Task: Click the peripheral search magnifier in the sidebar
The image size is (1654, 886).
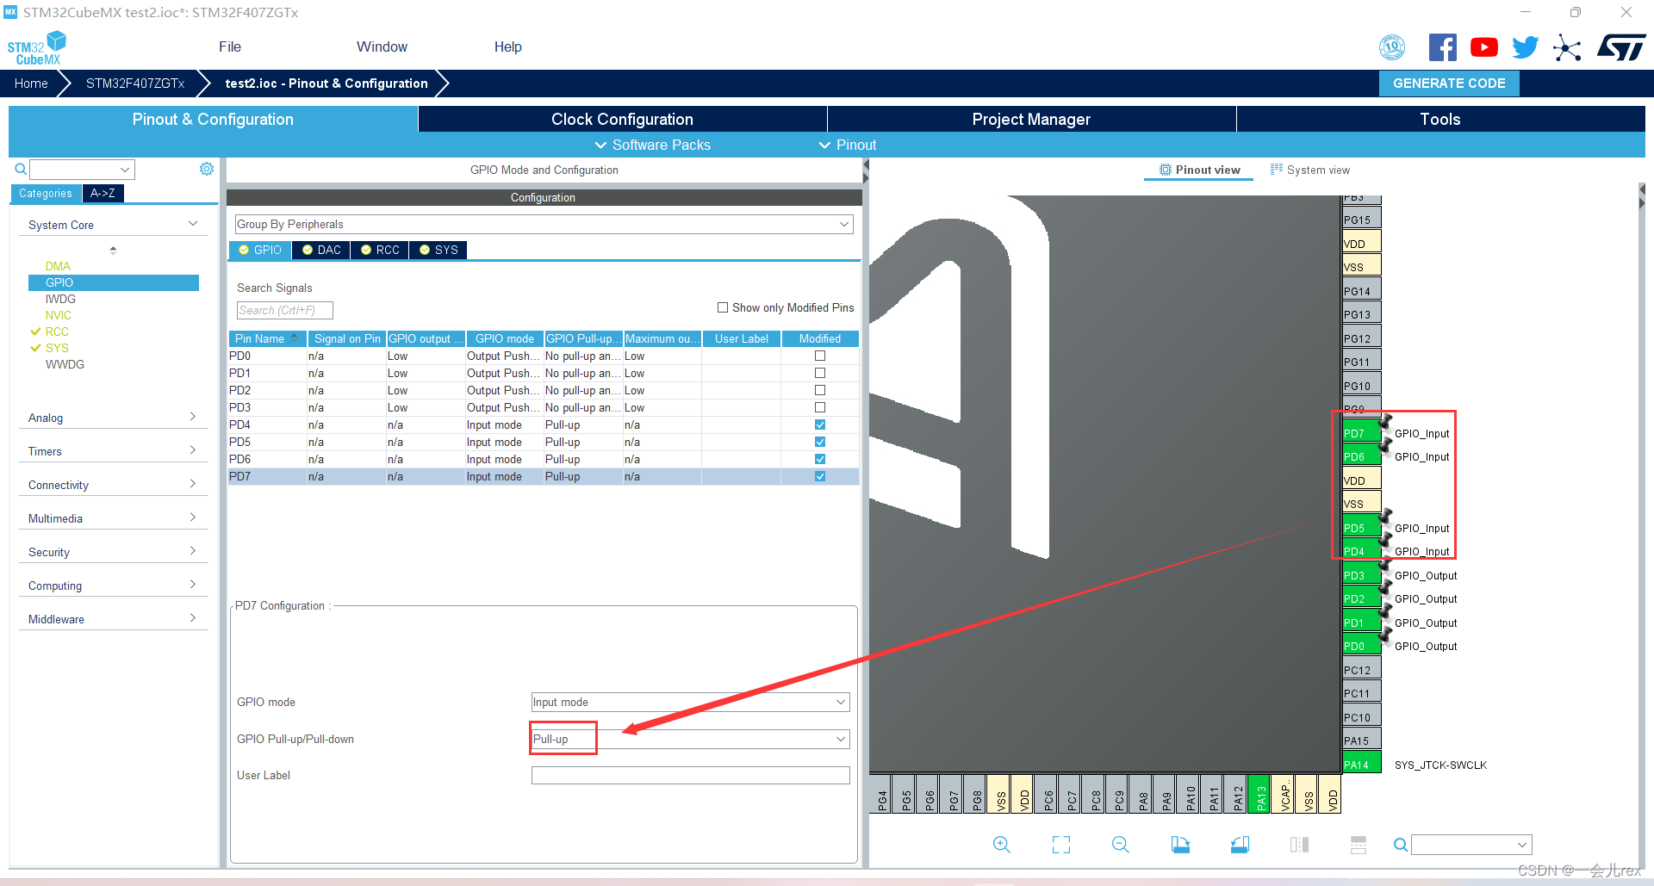Action: coord(20,170)
